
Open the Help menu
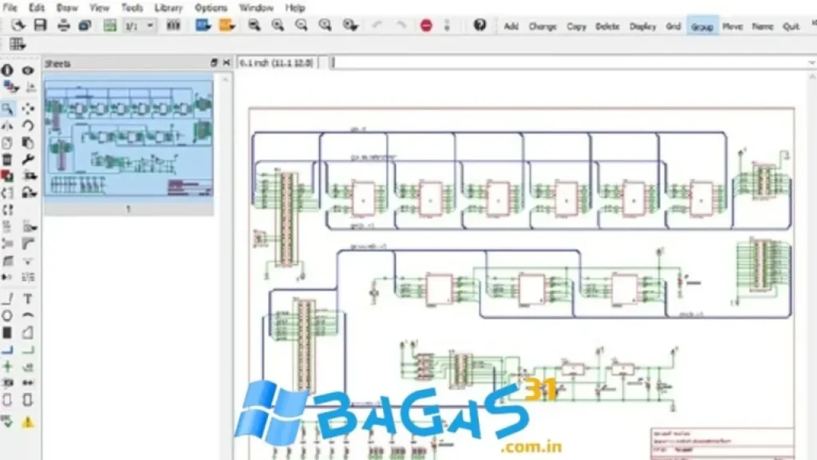(295, 8)
